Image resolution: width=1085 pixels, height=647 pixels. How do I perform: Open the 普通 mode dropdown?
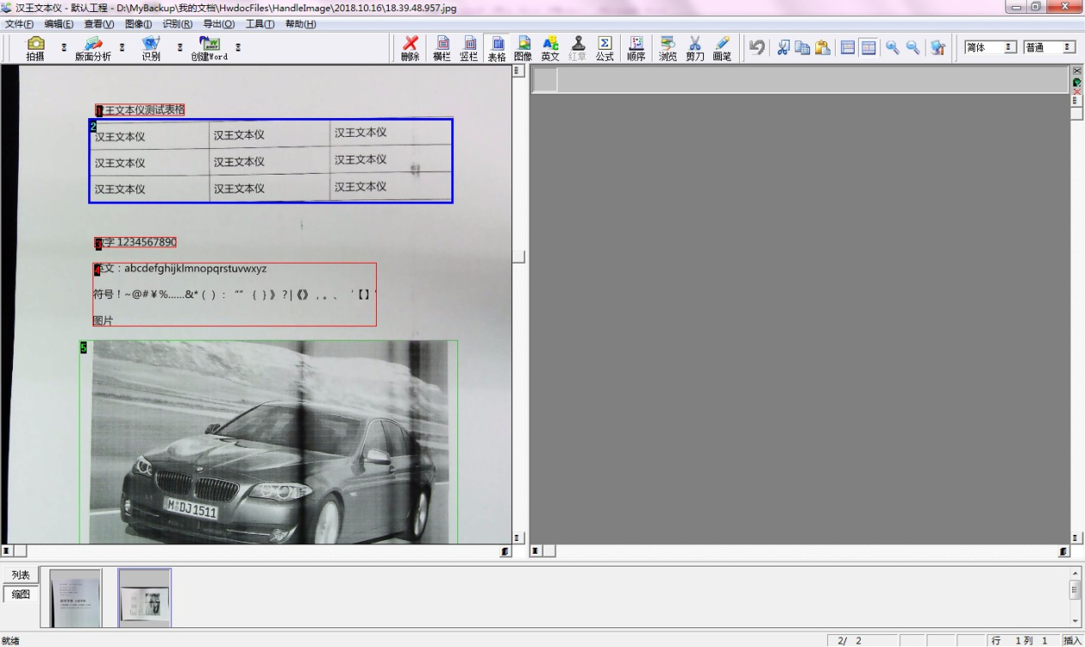tap(1067, 48)
